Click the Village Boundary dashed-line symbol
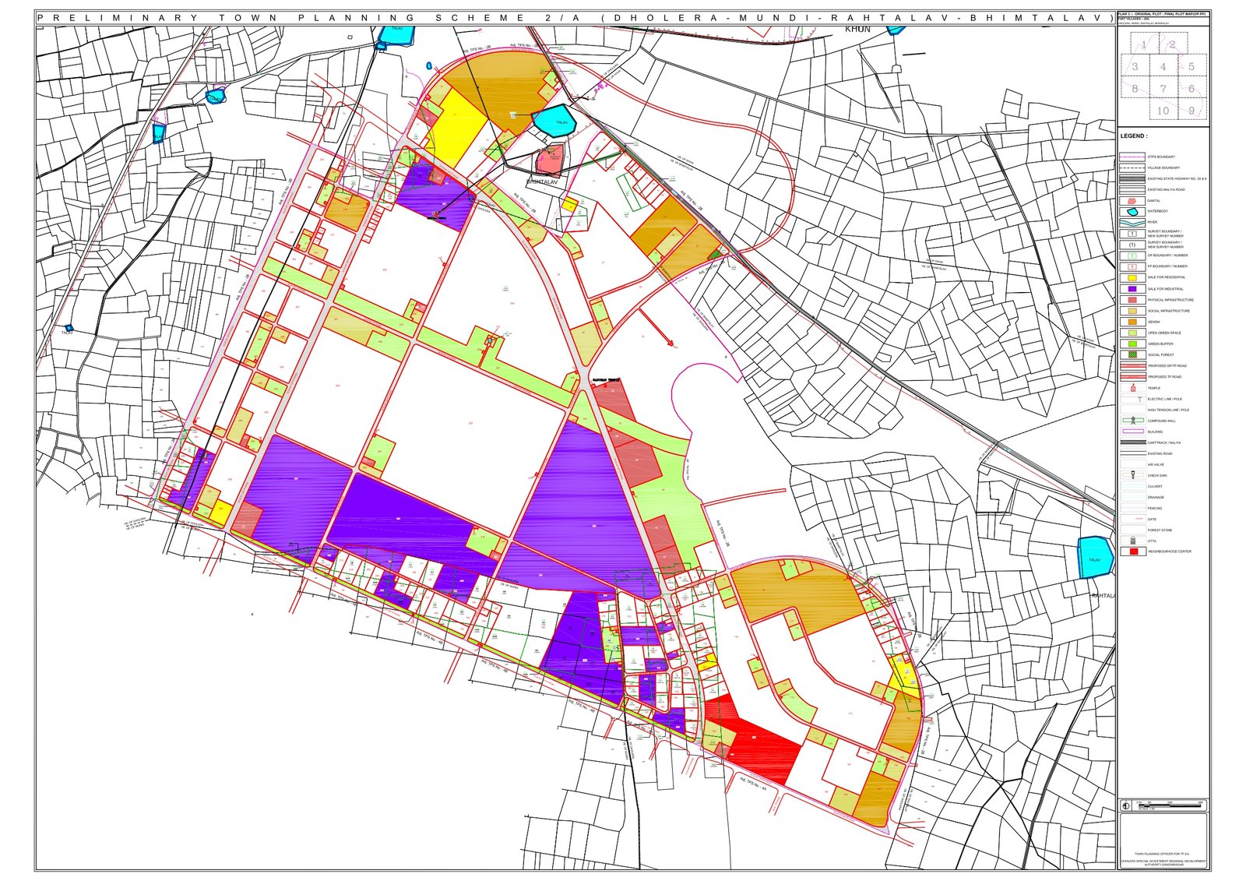 tap(1132, 167)
